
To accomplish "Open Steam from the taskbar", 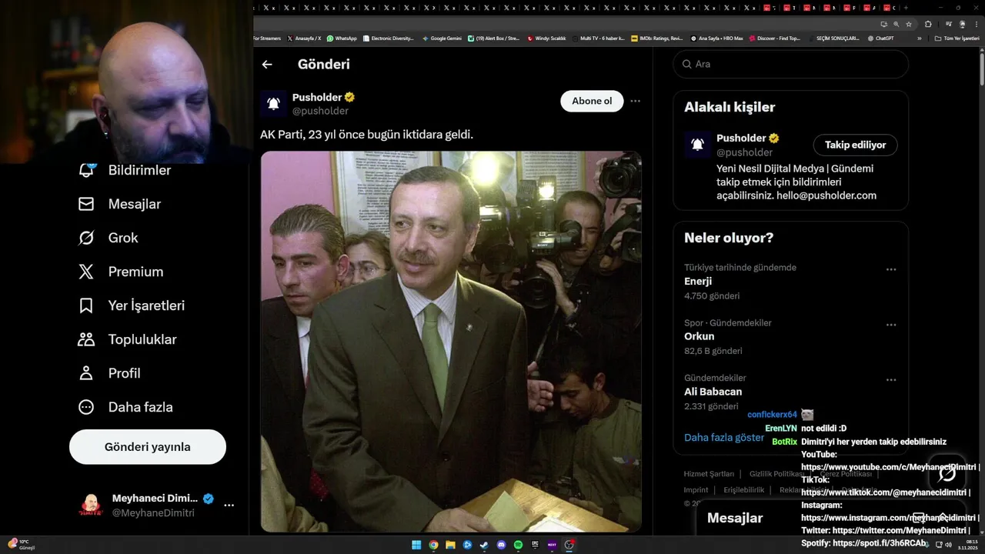I will 484,545.
